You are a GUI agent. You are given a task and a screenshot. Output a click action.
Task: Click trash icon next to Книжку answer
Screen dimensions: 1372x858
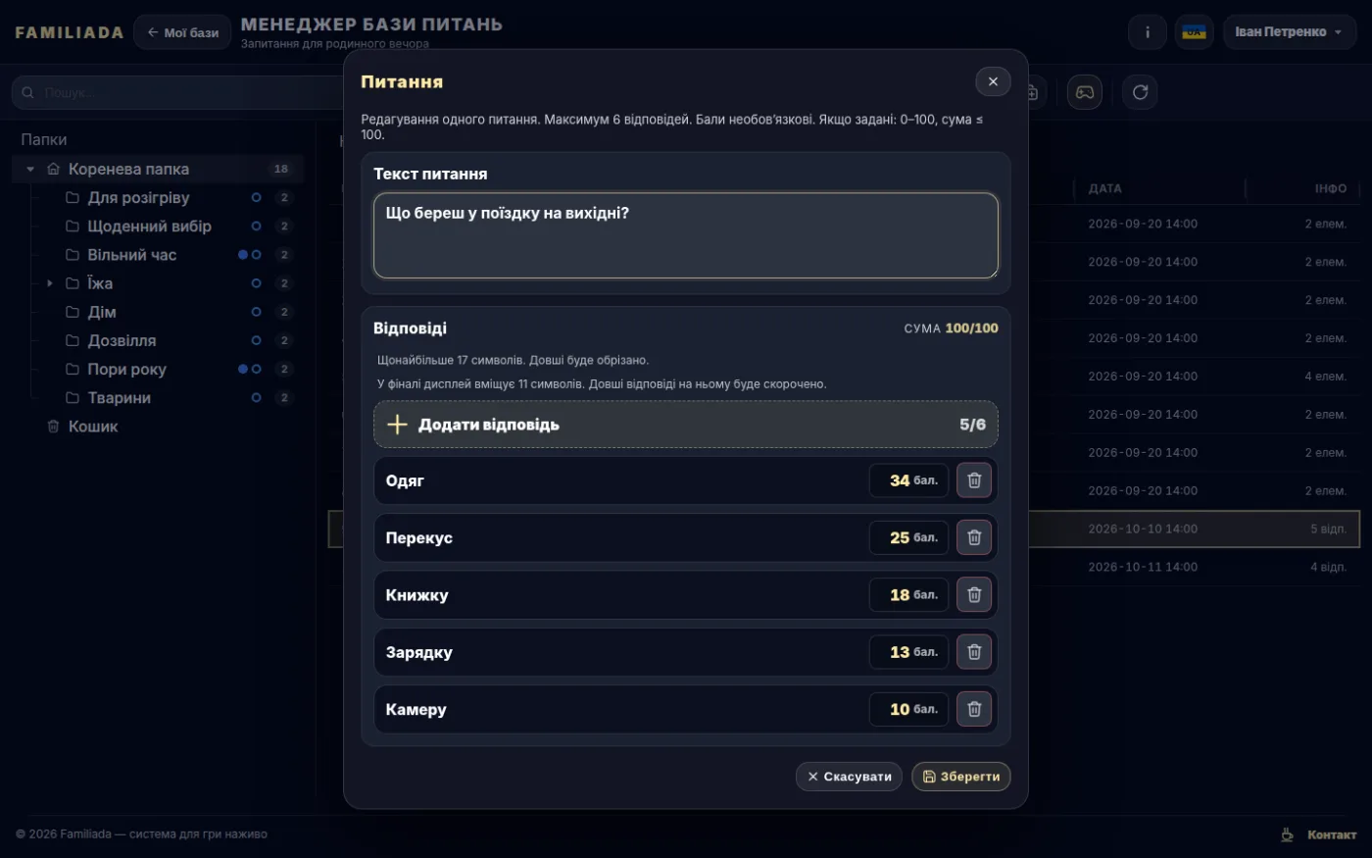974,594
